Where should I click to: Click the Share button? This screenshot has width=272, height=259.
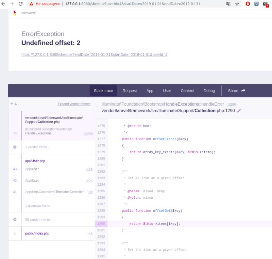pos(236,91)
